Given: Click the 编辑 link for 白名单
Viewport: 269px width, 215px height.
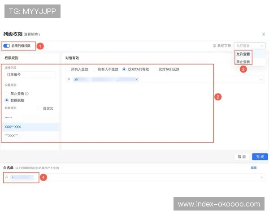Looking at the screenshot, I should tap(254, 168).
